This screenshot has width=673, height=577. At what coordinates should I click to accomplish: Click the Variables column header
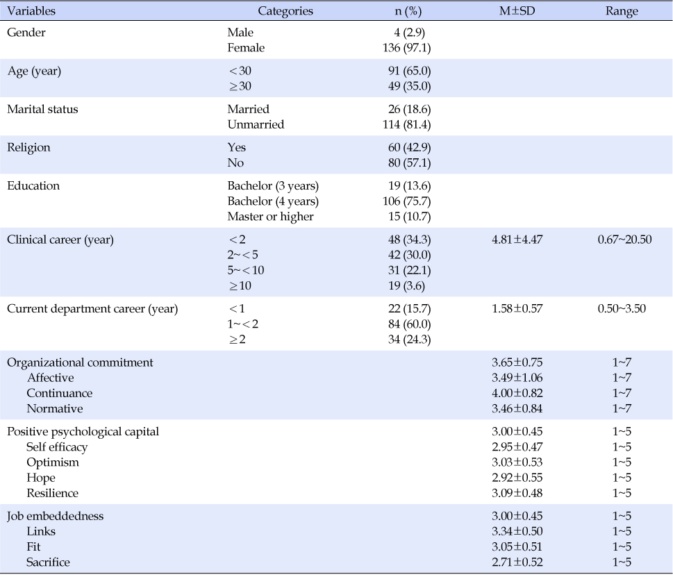[31, 11]
